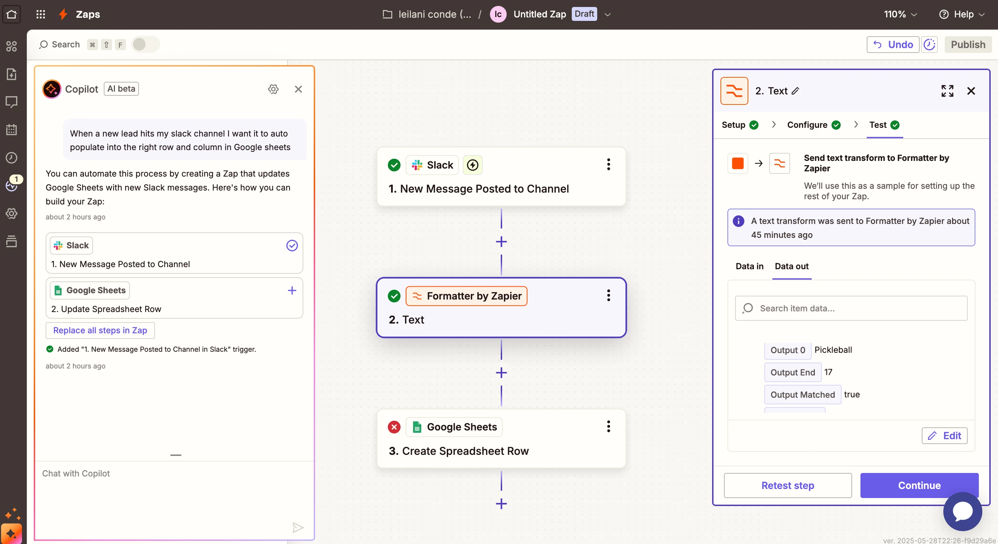Add step after Google Sheets step
The image size is (998, 544).
501,504
